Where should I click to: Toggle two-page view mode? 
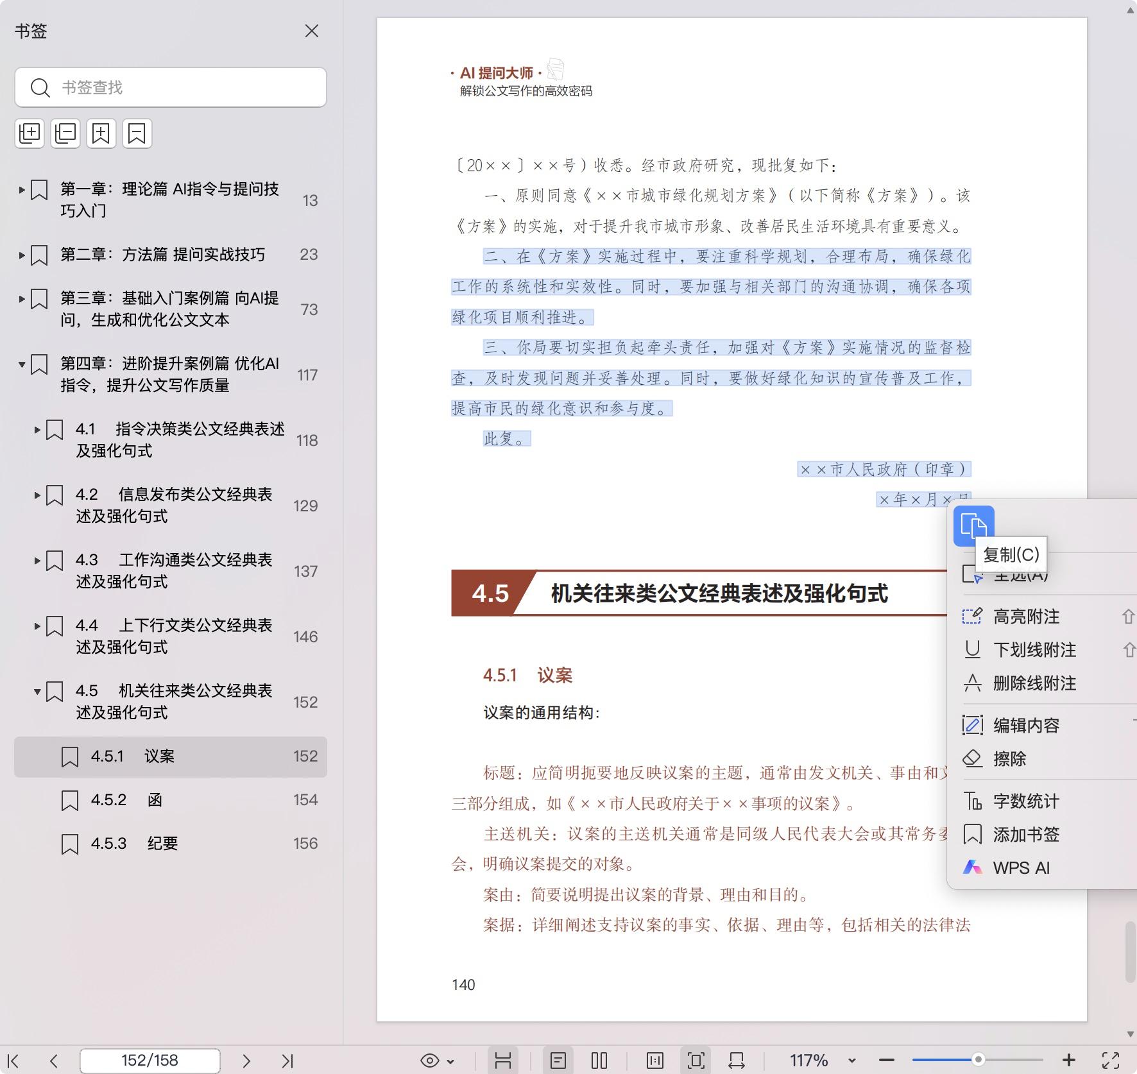(599, 1061)
